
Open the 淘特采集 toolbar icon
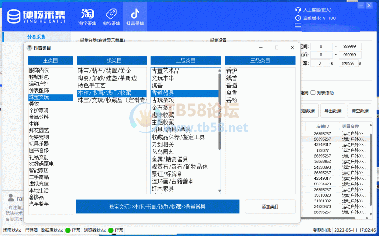coord(111,17)
